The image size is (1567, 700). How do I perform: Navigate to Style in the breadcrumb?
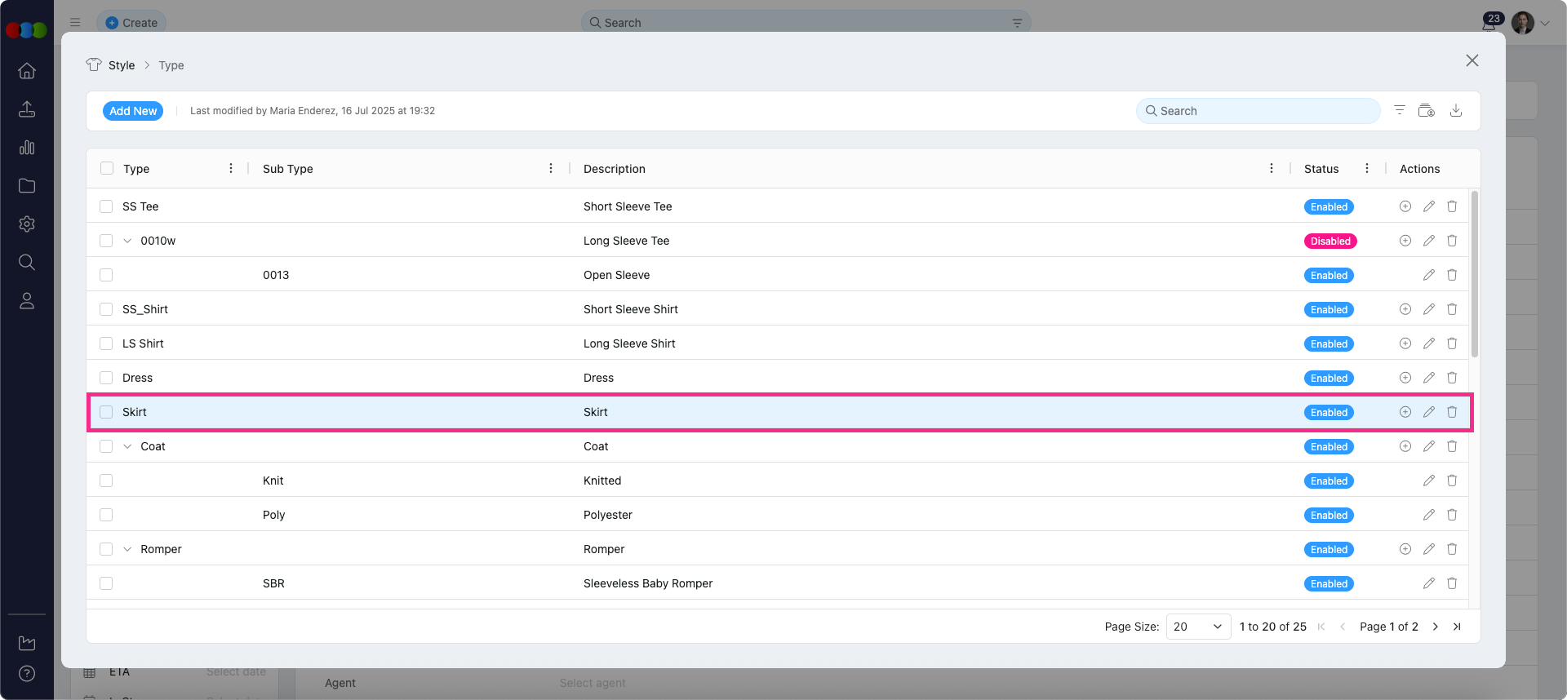tap(121, 65)
